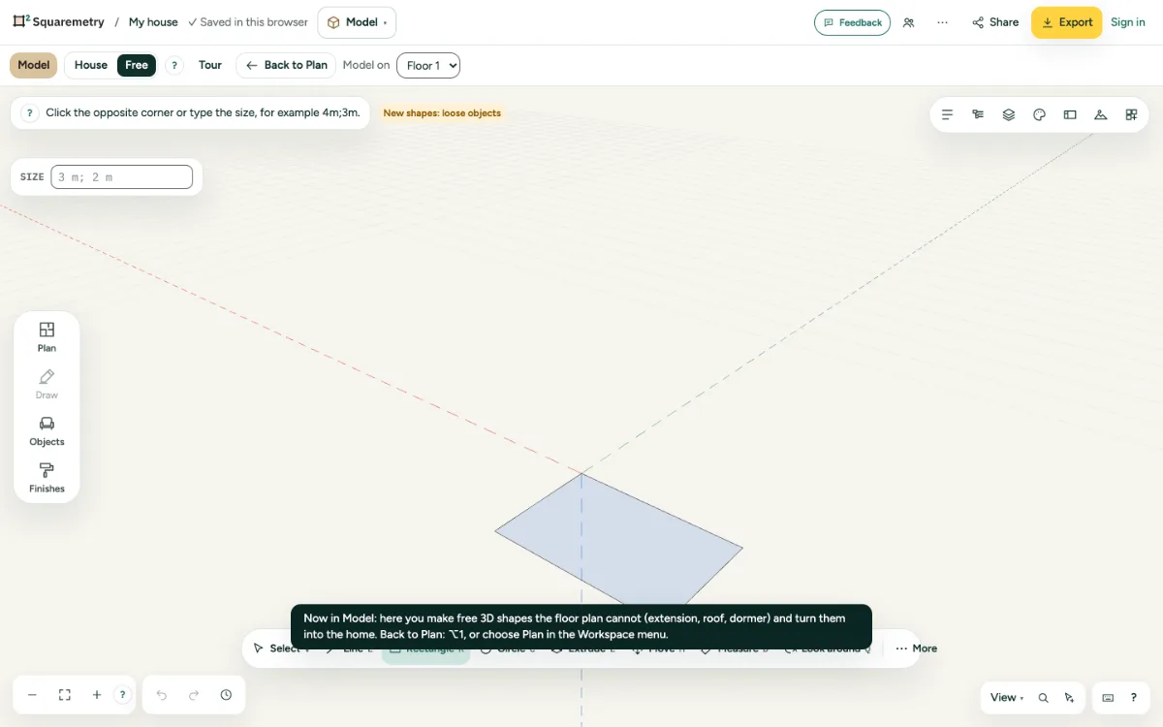Click the hint question mark in instruction bar

30,112
